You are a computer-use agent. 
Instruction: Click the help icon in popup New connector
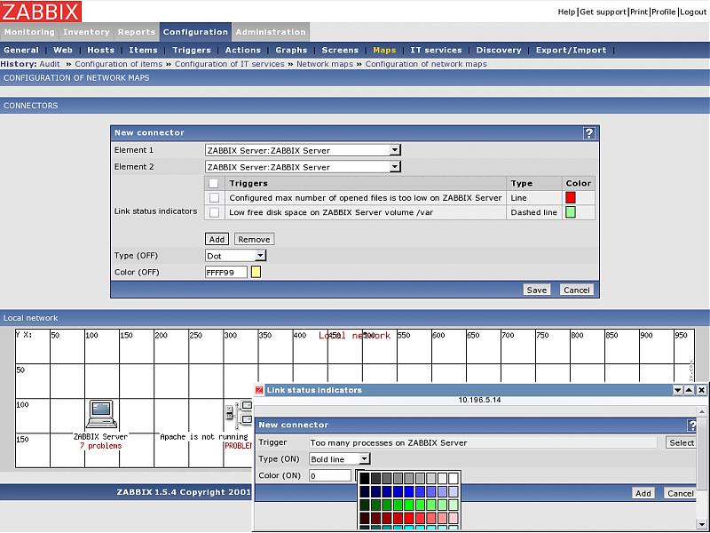[x=693, y=426]
